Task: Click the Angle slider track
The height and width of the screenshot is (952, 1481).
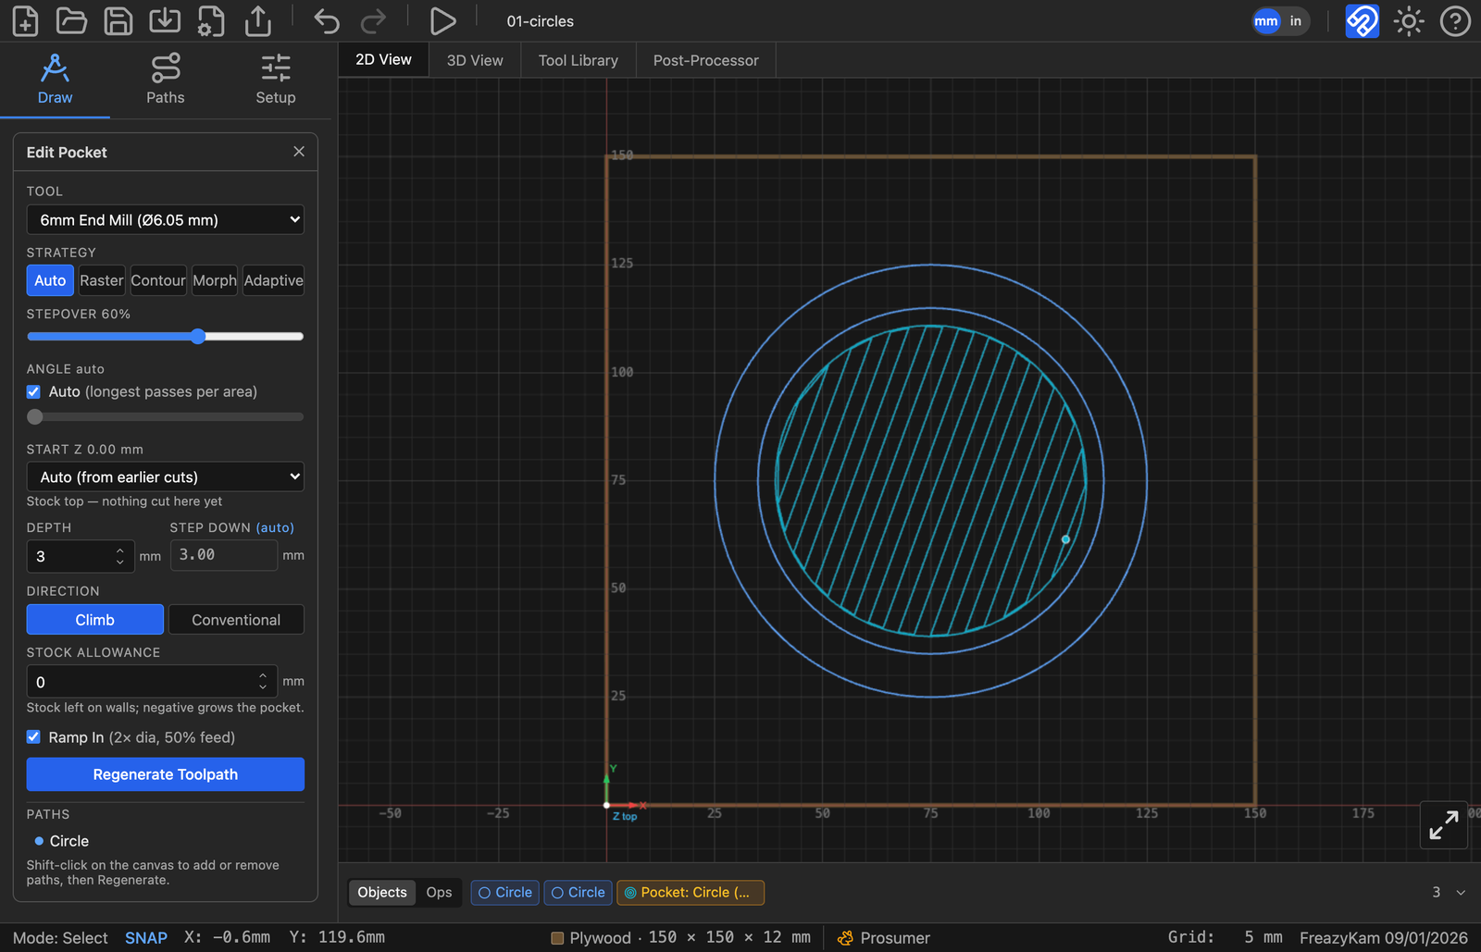Action: click(166, 417)
